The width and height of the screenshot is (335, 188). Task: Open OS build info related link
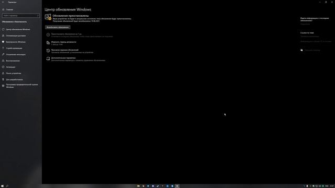click(x=316, y=42)
